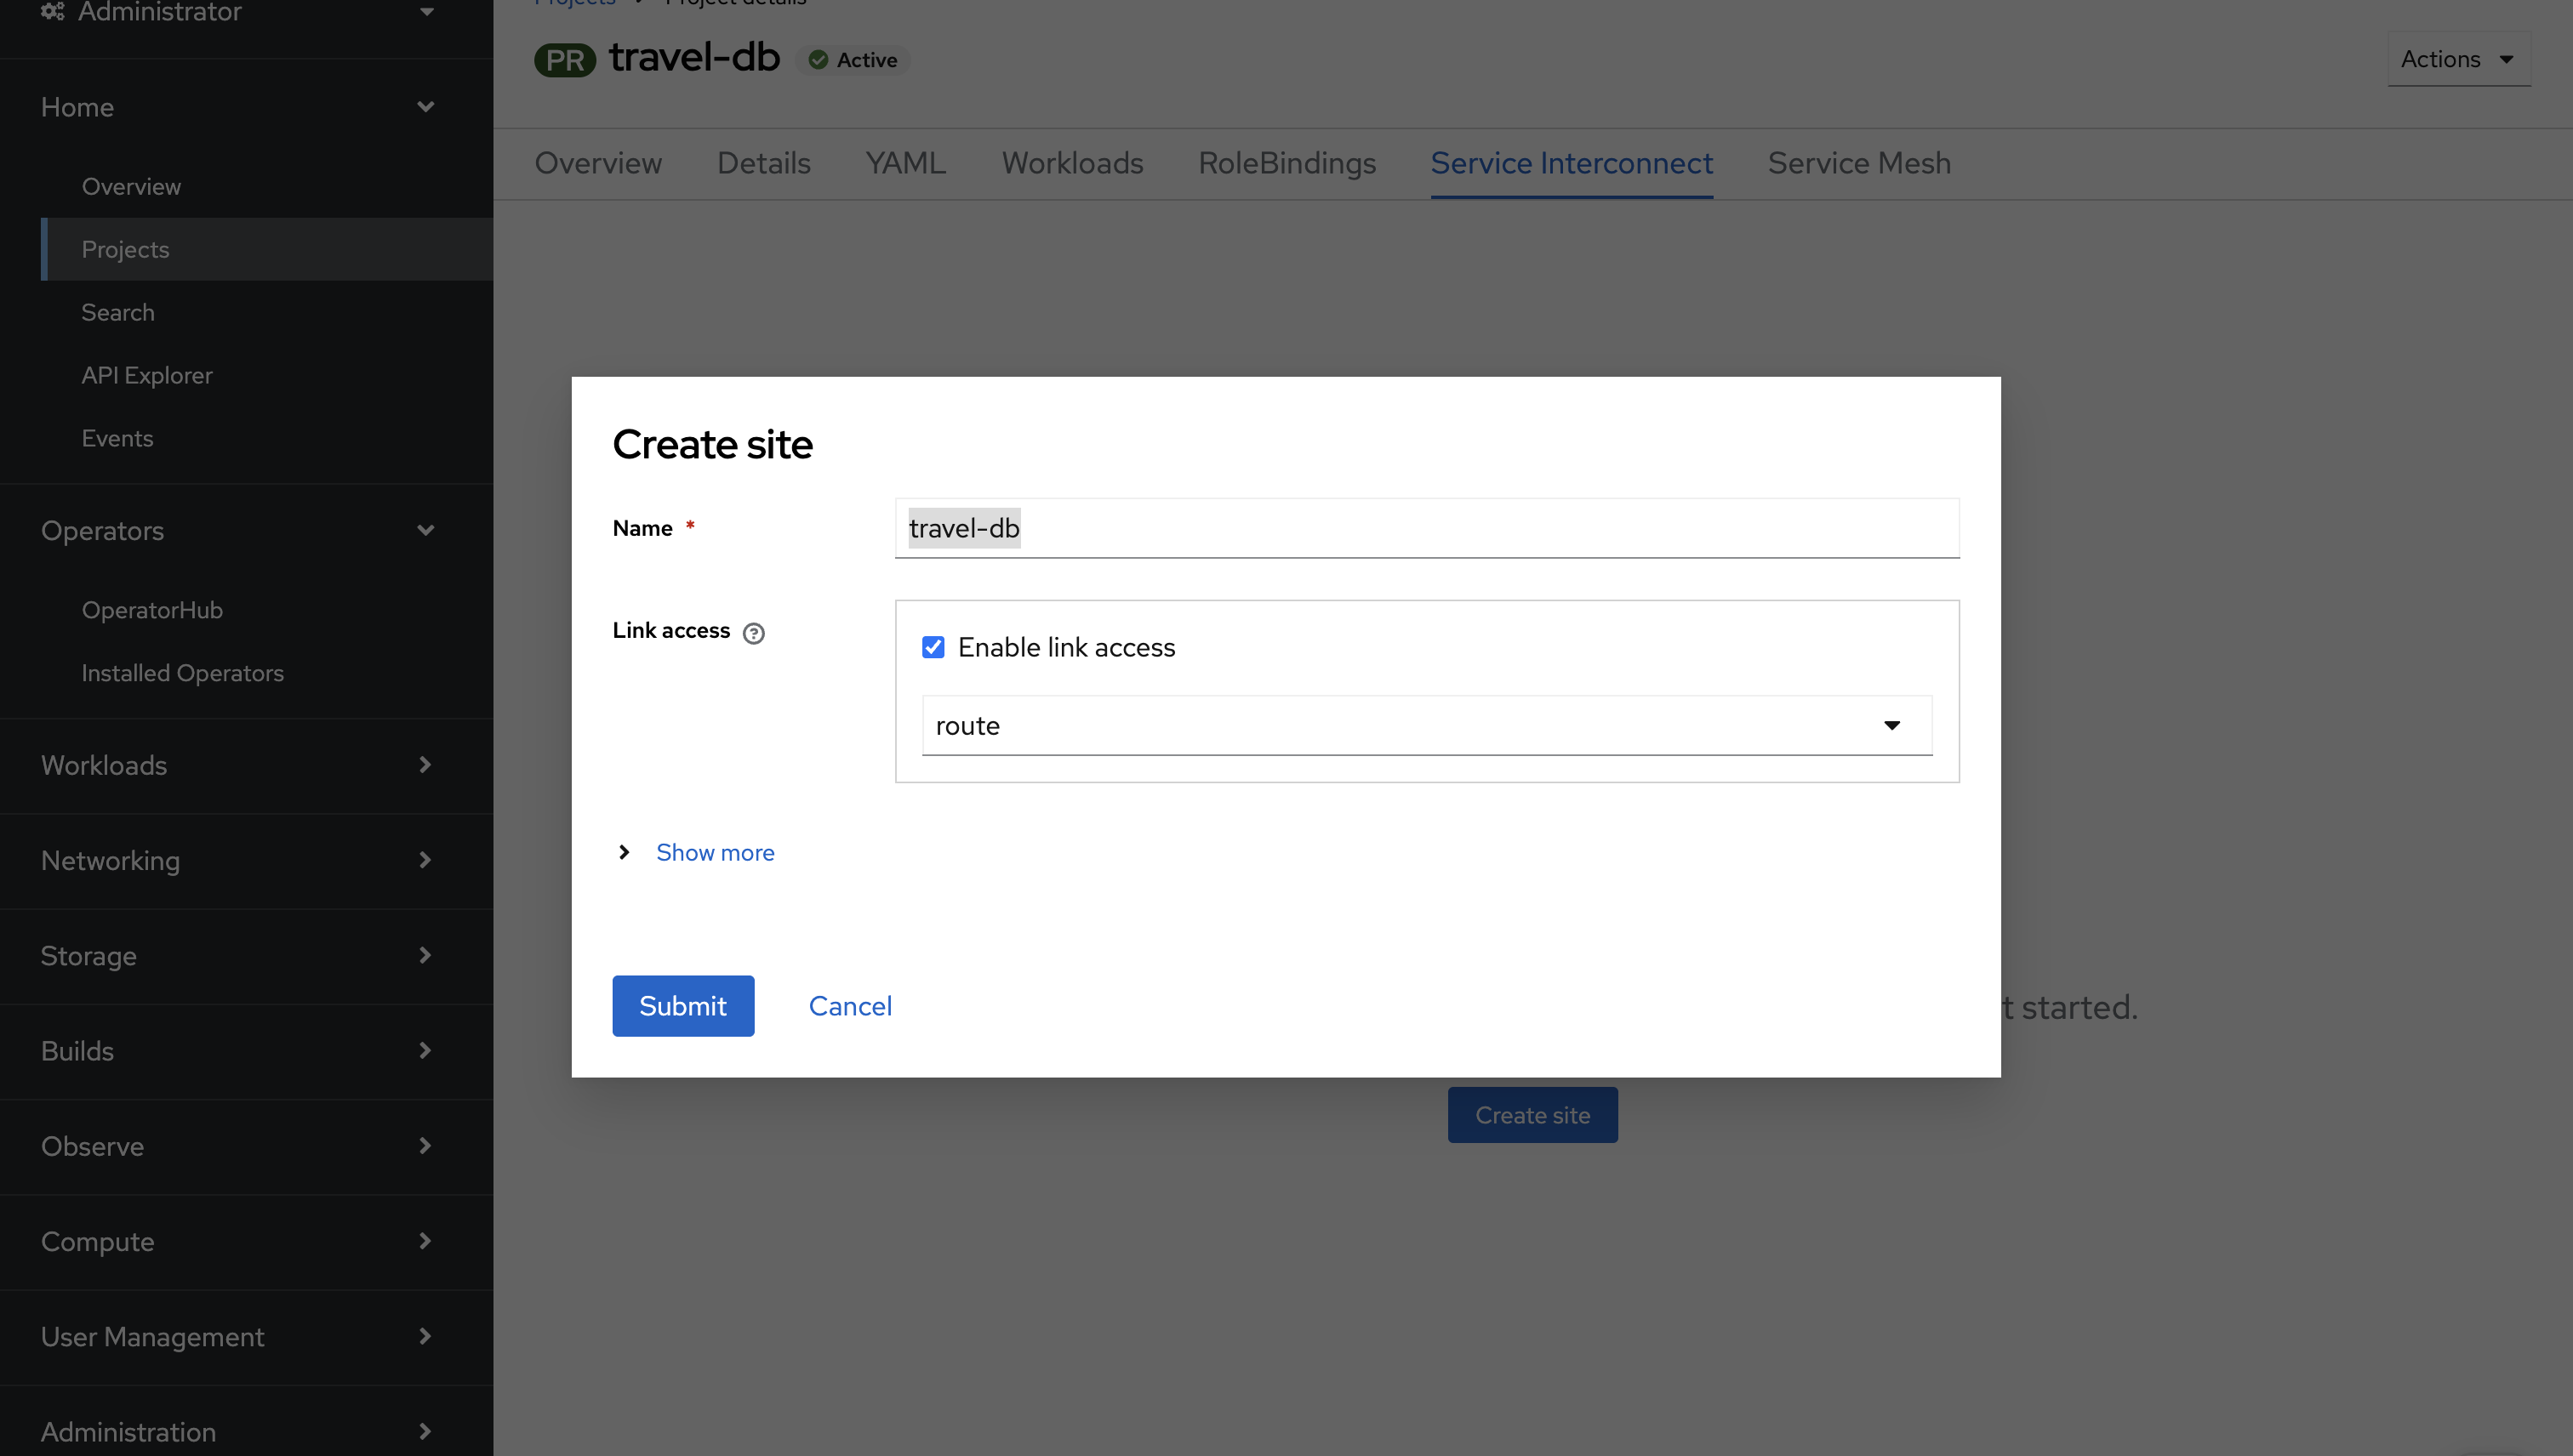2573x1456 pixels.
Task: Click the travel-db project title
Action: tap(694, 57)
